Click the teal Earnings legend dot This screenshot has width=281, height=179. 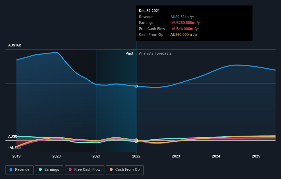pyautogui.click(x=40, y=169)
